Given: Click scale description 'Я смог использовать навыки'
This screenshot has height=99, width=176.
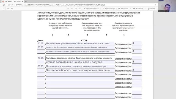Looking at the screenshot, I should pyautogui.click(x=123, y=27).
